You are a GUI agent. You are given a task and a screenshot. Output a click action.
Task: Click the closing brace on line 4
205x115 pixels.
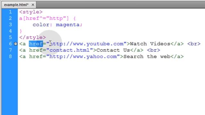click(x=21, y=31)
